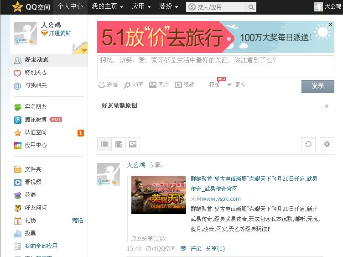
Task: Open 模板 templates with NEW tag
Action: (215, 84)
